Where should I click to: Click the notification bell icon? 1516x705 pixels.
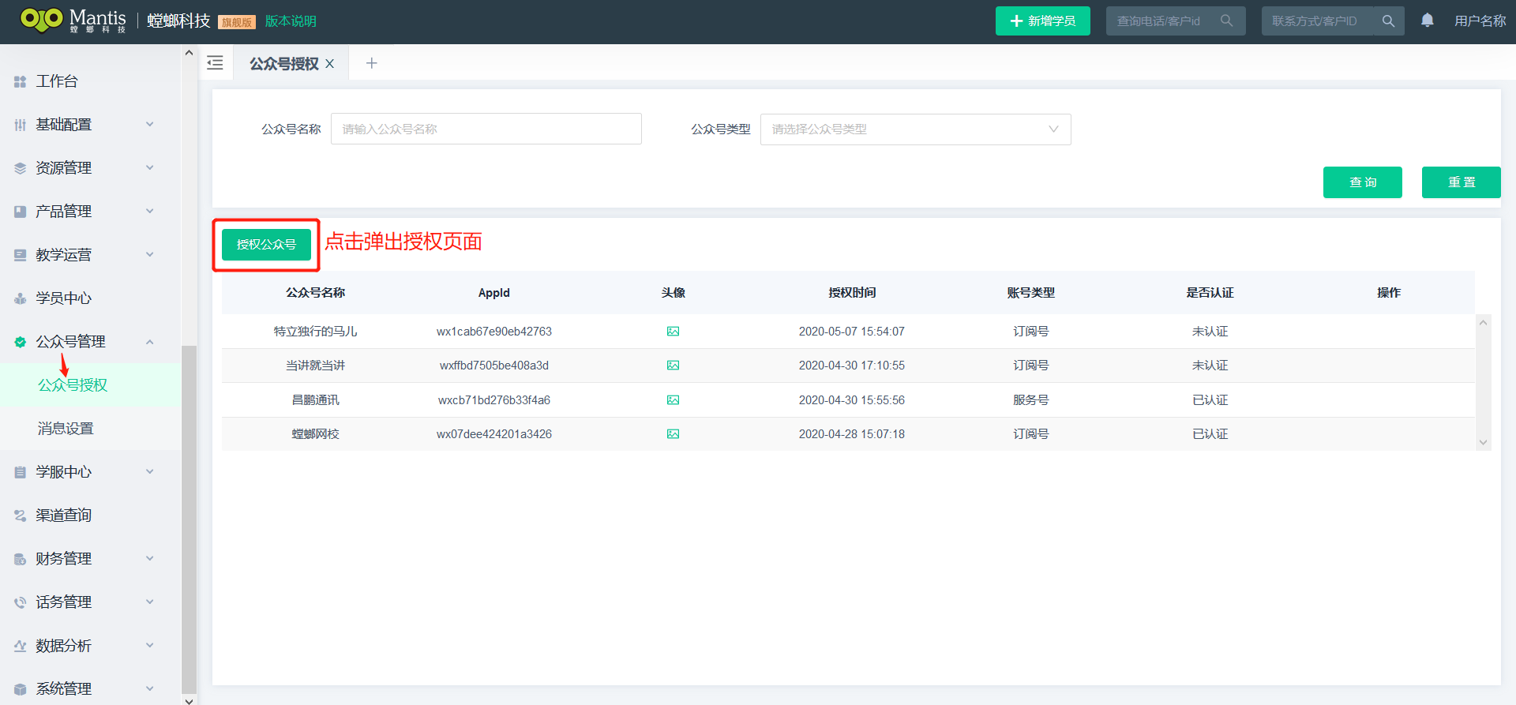1428,21
